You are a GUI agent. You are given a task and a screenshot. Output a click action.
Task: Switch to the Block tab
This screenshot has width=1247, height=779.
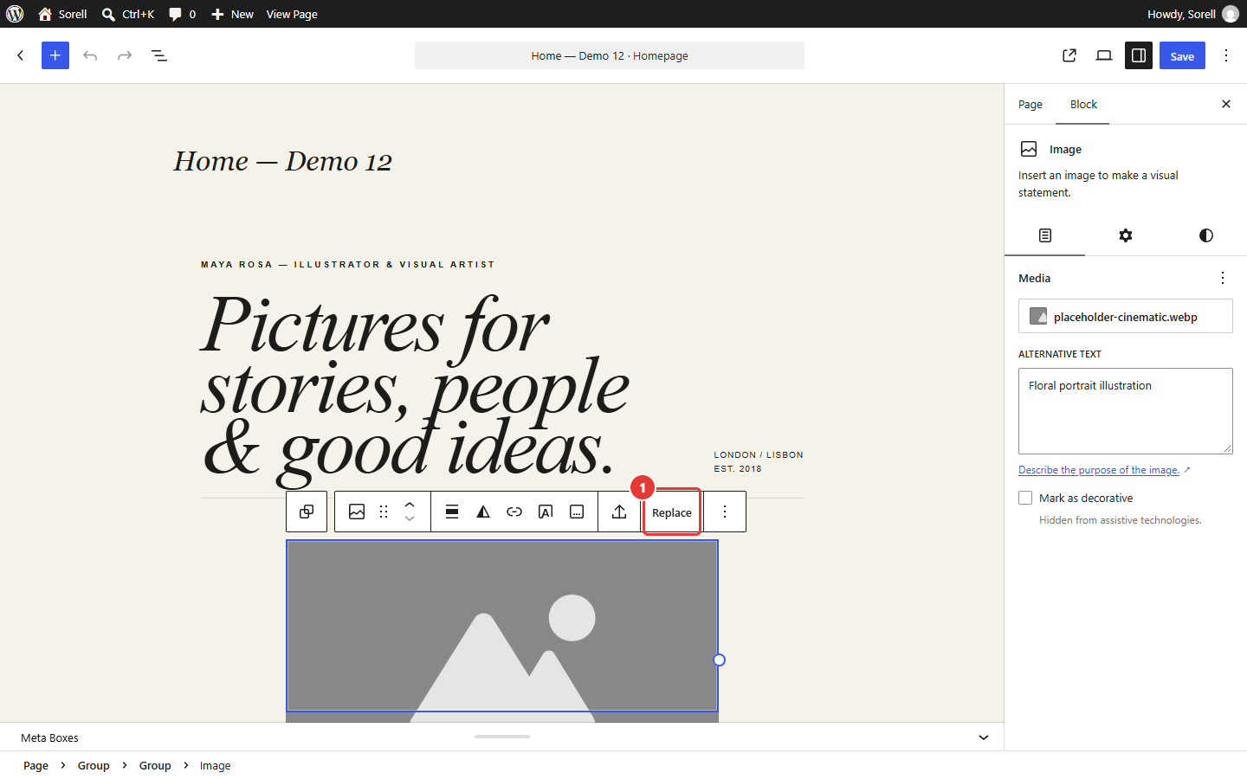coord(1083,104)
